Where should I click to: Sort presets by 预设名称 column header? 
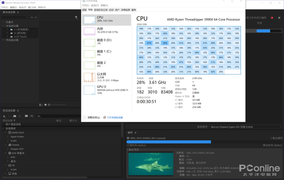pyautogui.click(x=9, y=121)
